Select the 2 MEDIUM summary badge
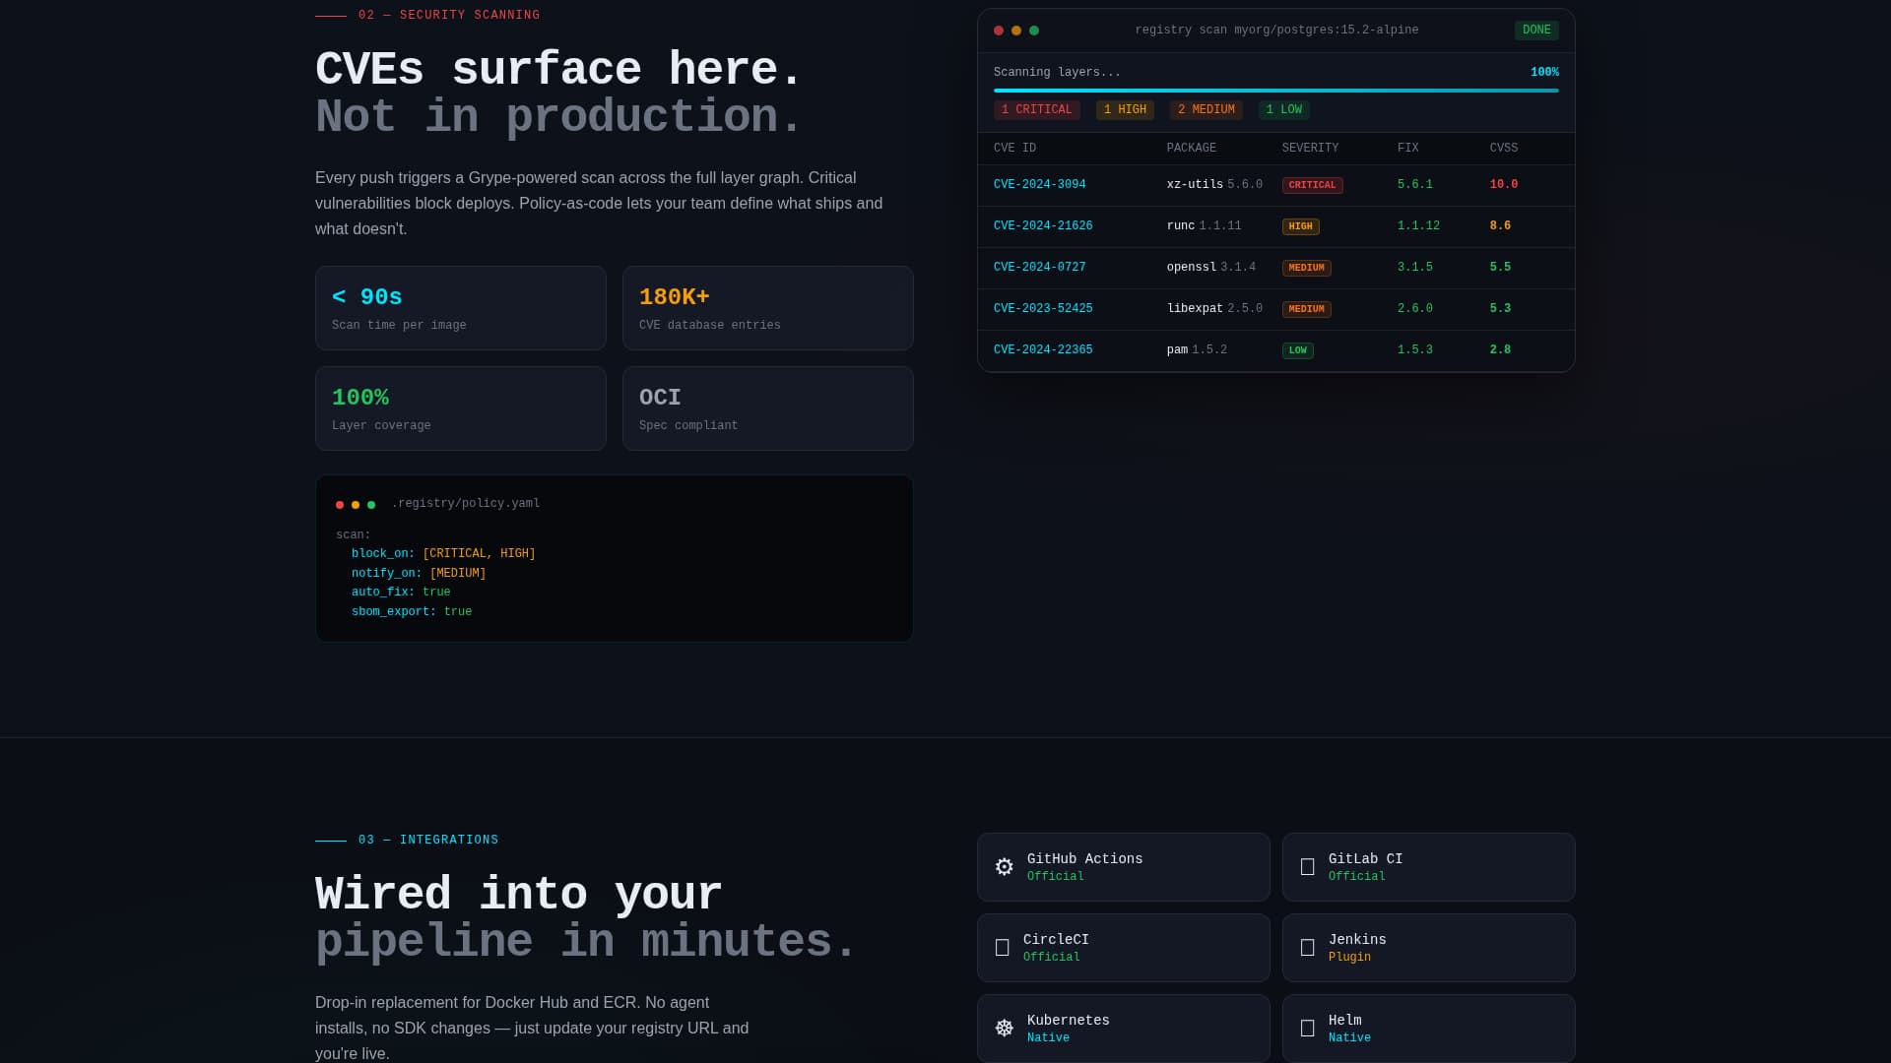This screenshot has height=1063, width=1891. [1206, 110]
